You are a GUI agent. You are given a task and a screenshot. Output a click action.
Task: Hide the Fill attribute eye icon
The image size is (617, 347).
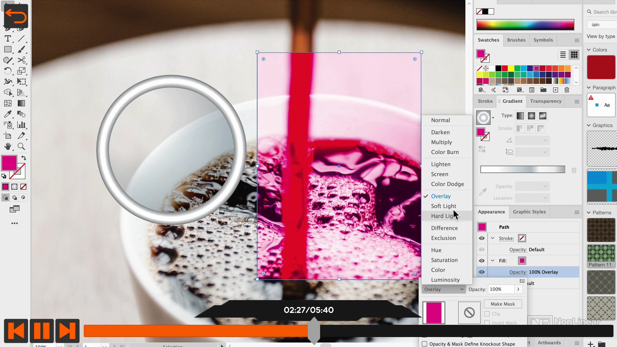(x=482, y=261)
